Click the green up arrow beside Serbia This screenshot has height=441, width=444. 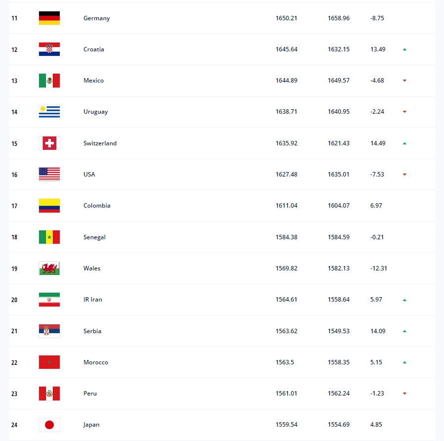click(404, 331)
